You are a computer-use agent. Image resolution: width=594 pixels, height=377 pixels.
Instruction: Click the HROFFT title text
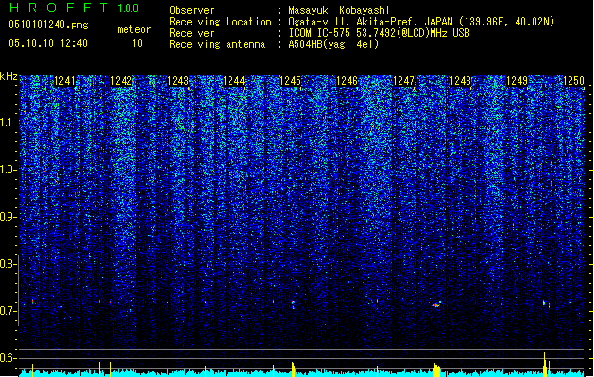(59, 8)
